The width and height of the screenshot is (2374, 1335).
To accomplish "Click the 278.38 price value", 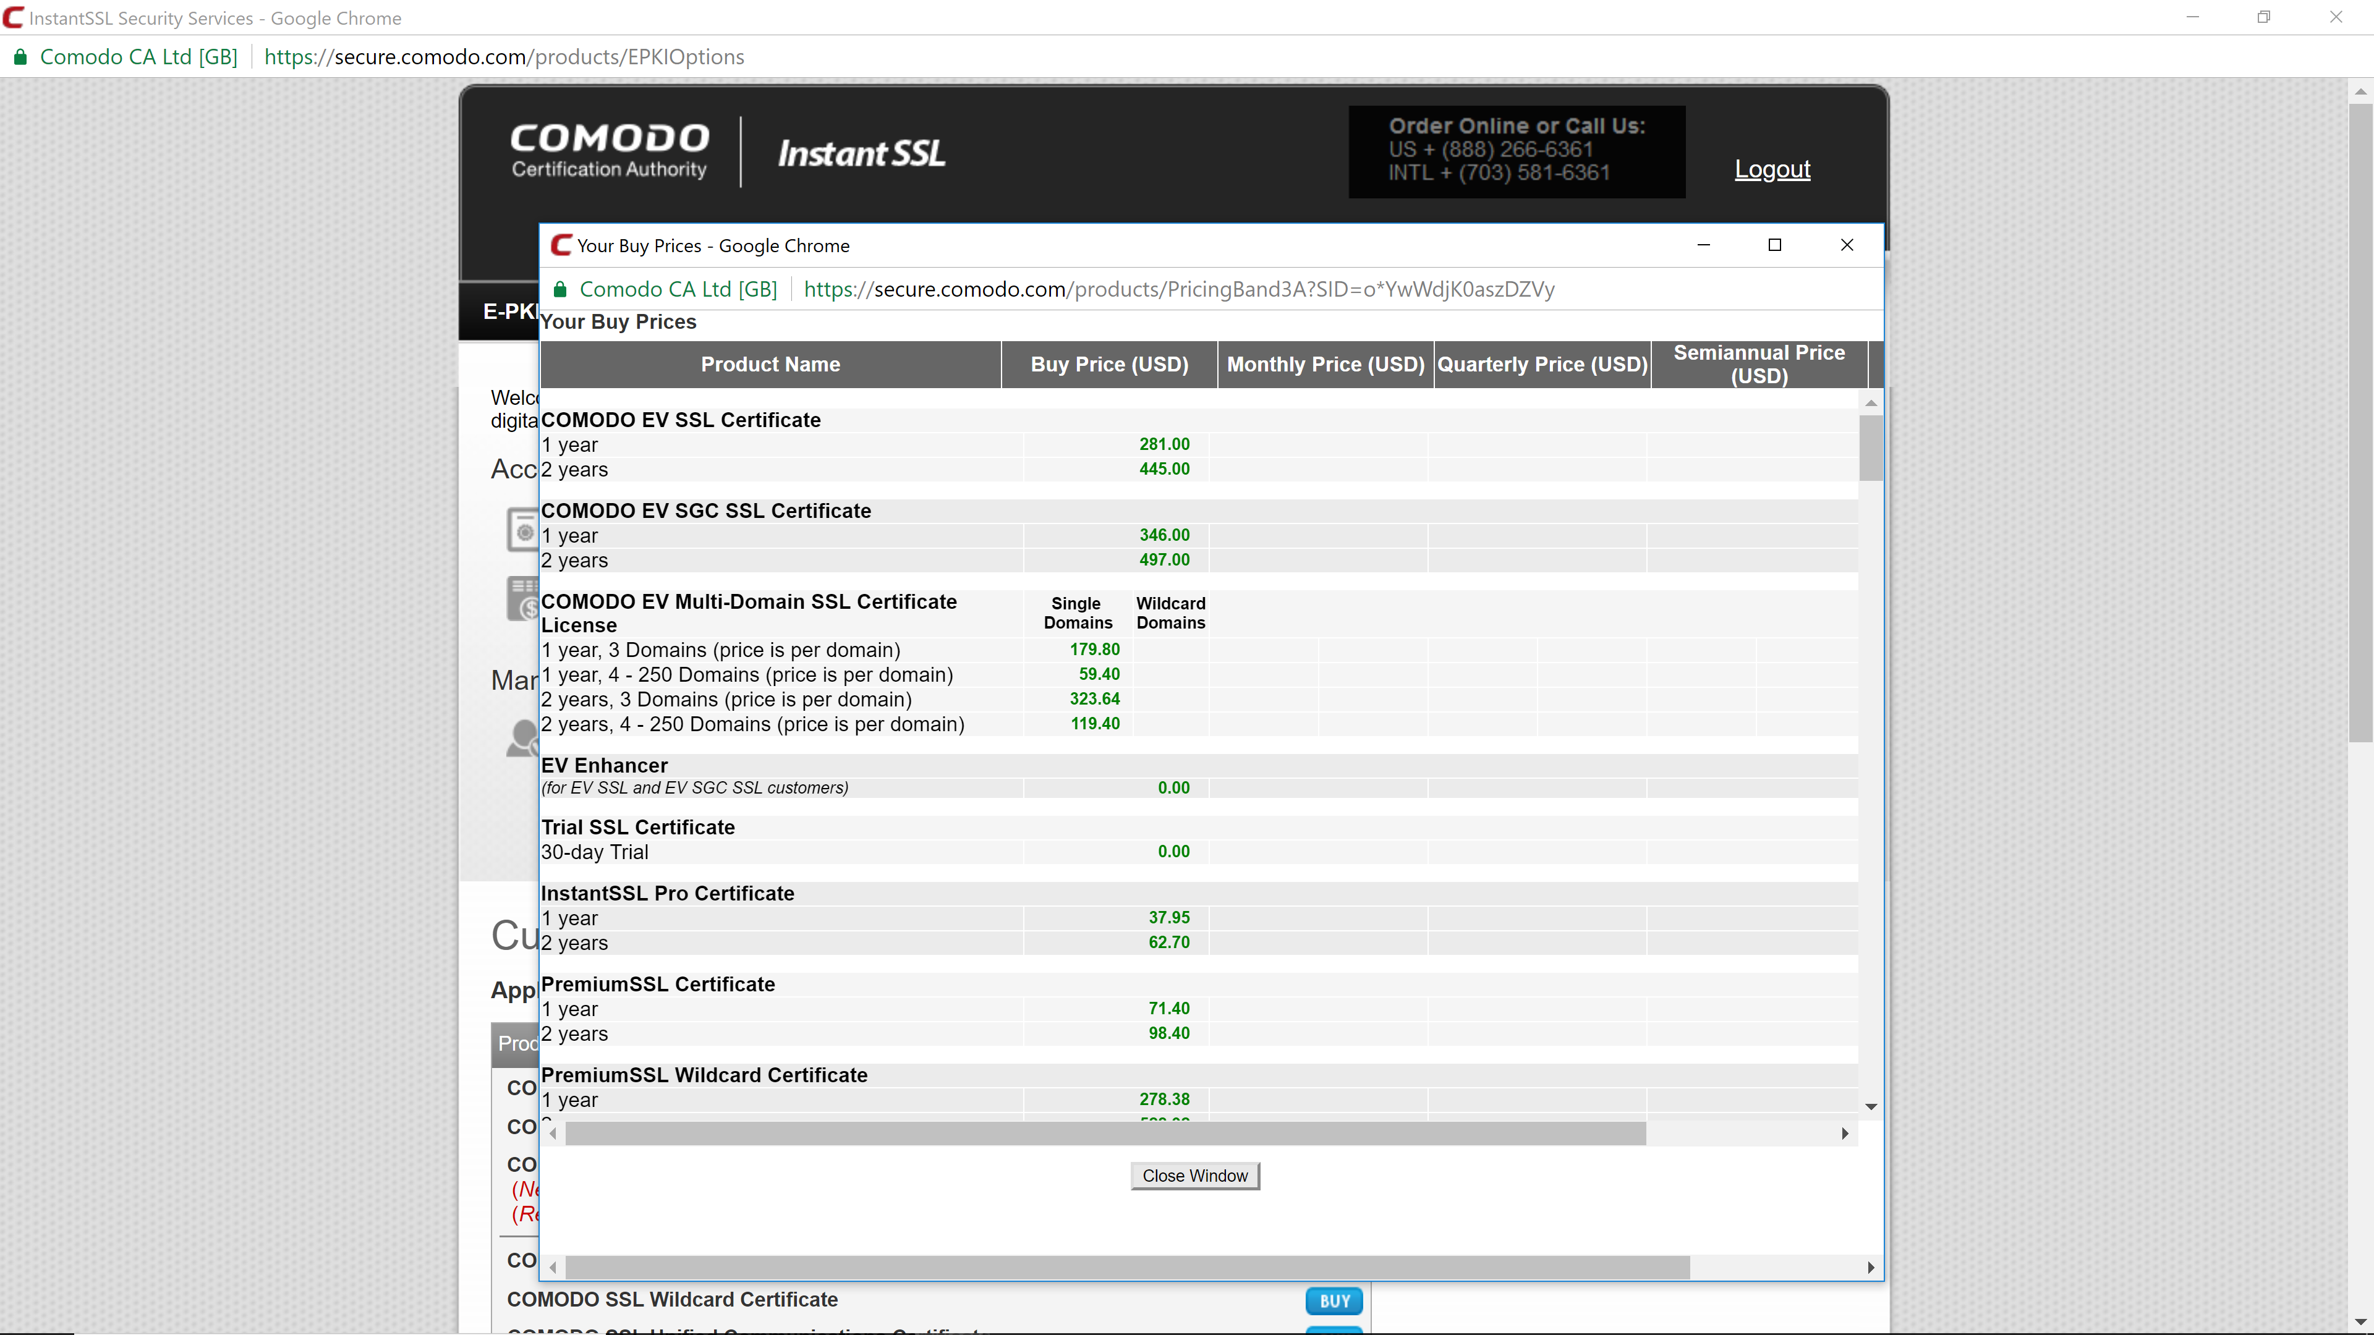I will pyautogui.click(x=1164, y=1099).
